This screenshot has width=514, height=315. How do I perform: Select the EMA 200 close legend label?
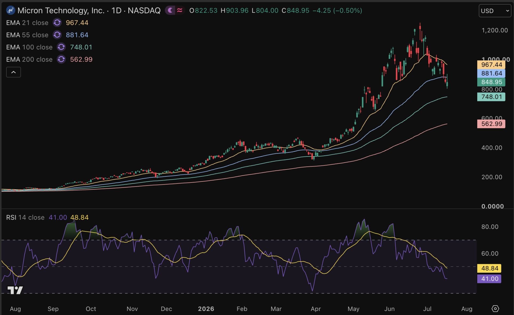coord(29,60)
